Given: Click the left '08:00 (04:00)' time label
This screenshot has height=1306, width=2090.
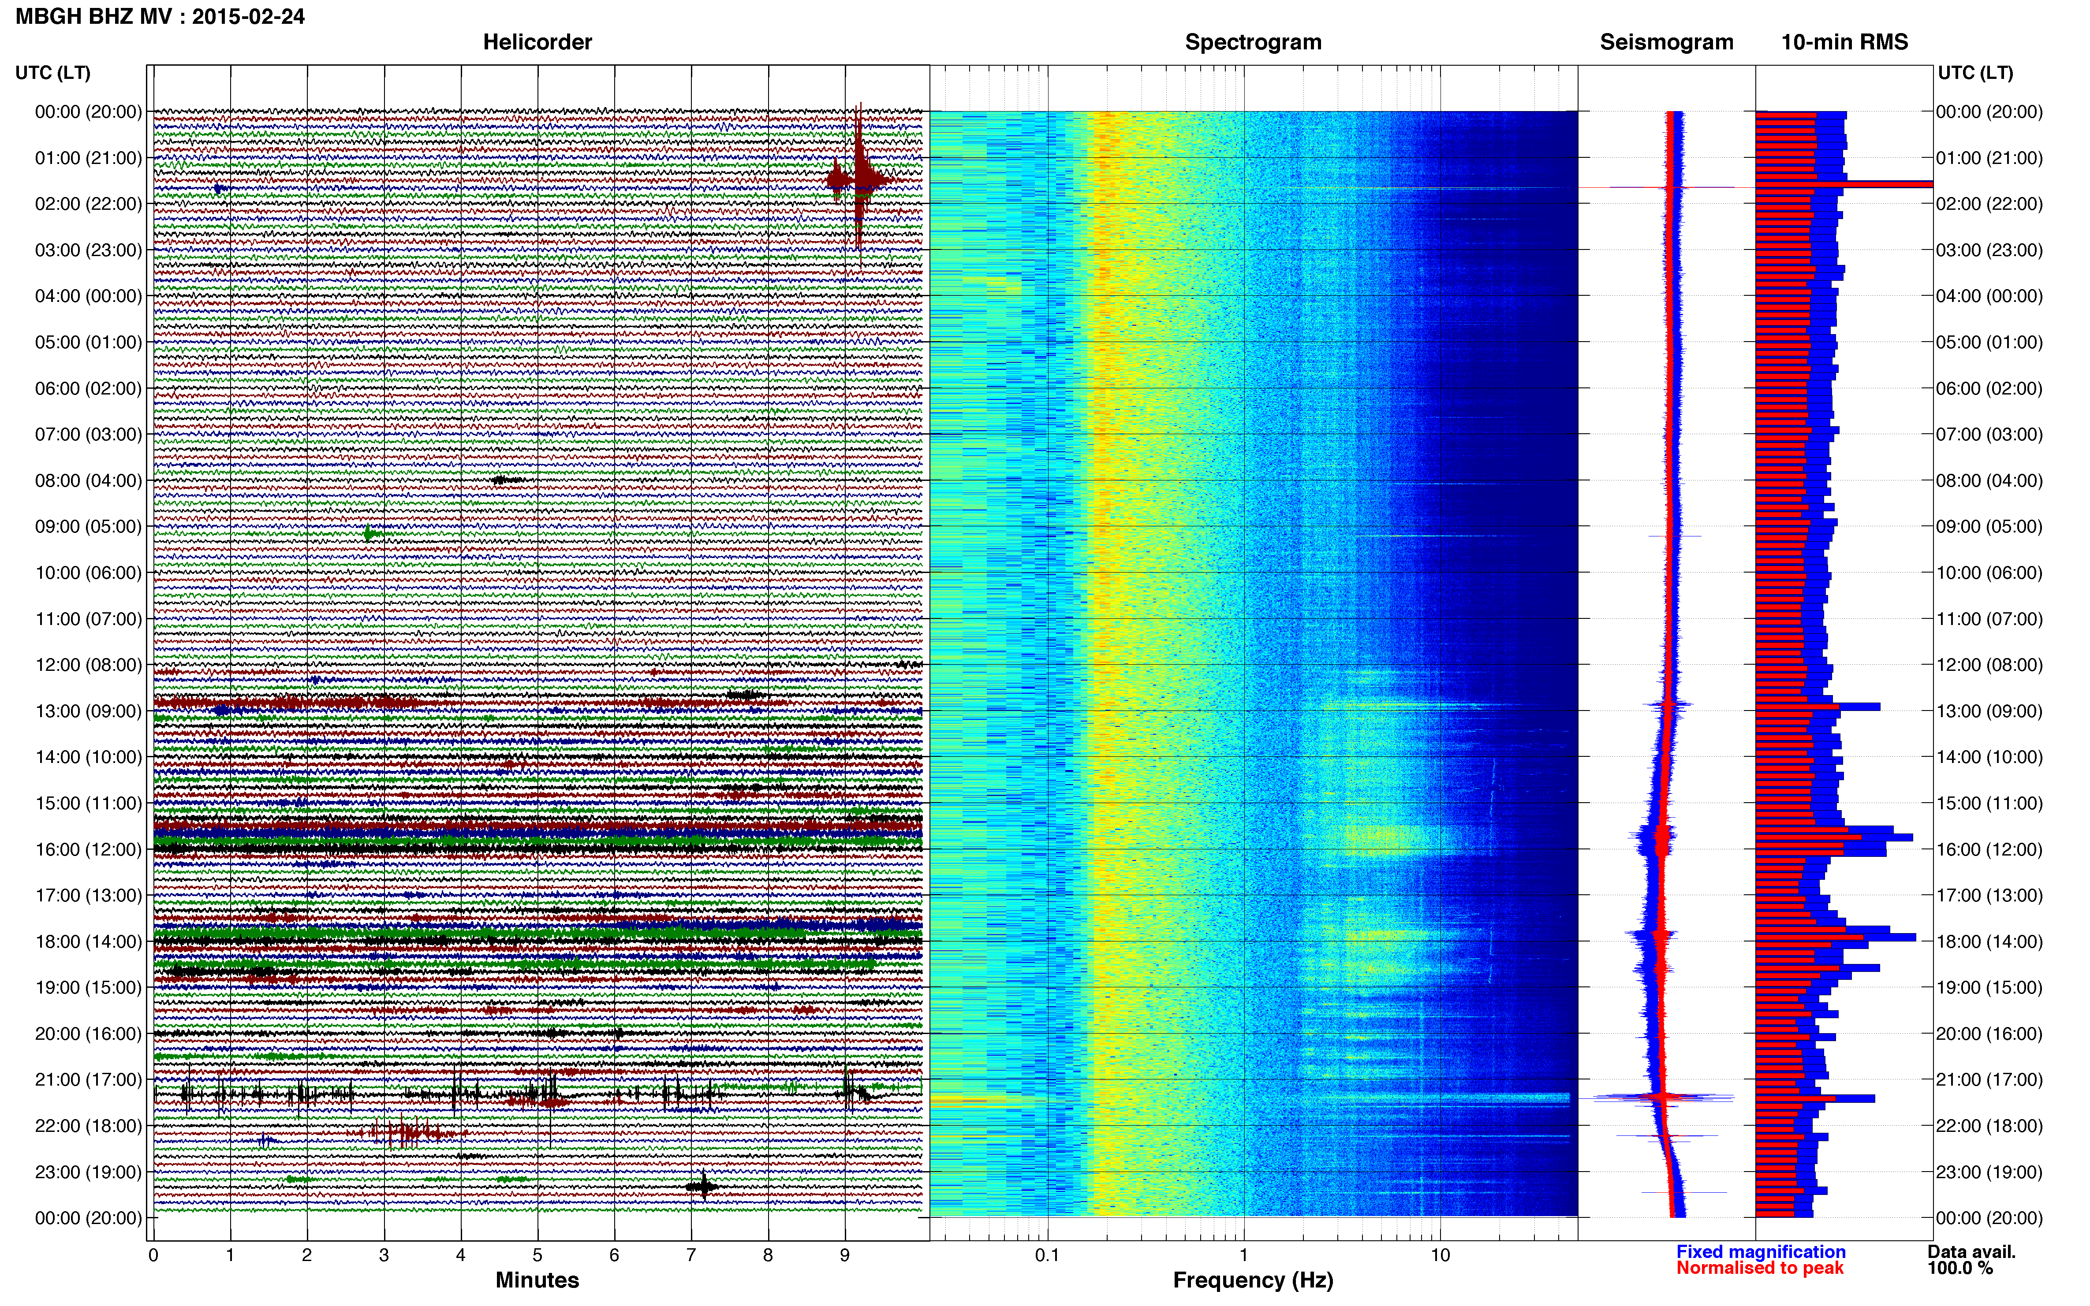Looking at the screenshot, I should click(x=88, y=480).
